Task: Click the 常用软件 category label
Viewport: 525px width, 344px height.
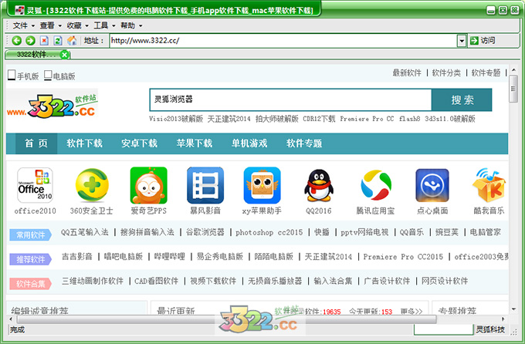Action: pyautogui.click(x=30, y=235)
